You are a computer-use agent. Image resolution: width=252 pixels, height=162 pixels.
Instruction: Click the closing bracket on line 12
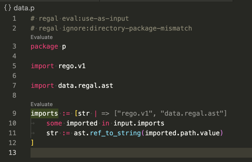pyautogui.click(x=32, y=143)
